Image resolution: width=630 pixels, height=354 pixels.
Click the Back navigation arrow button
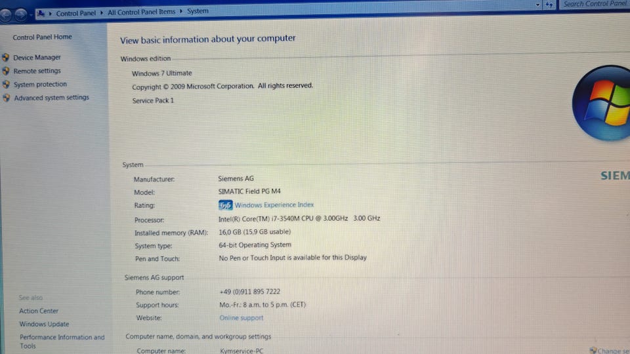[x=5, y=14]
